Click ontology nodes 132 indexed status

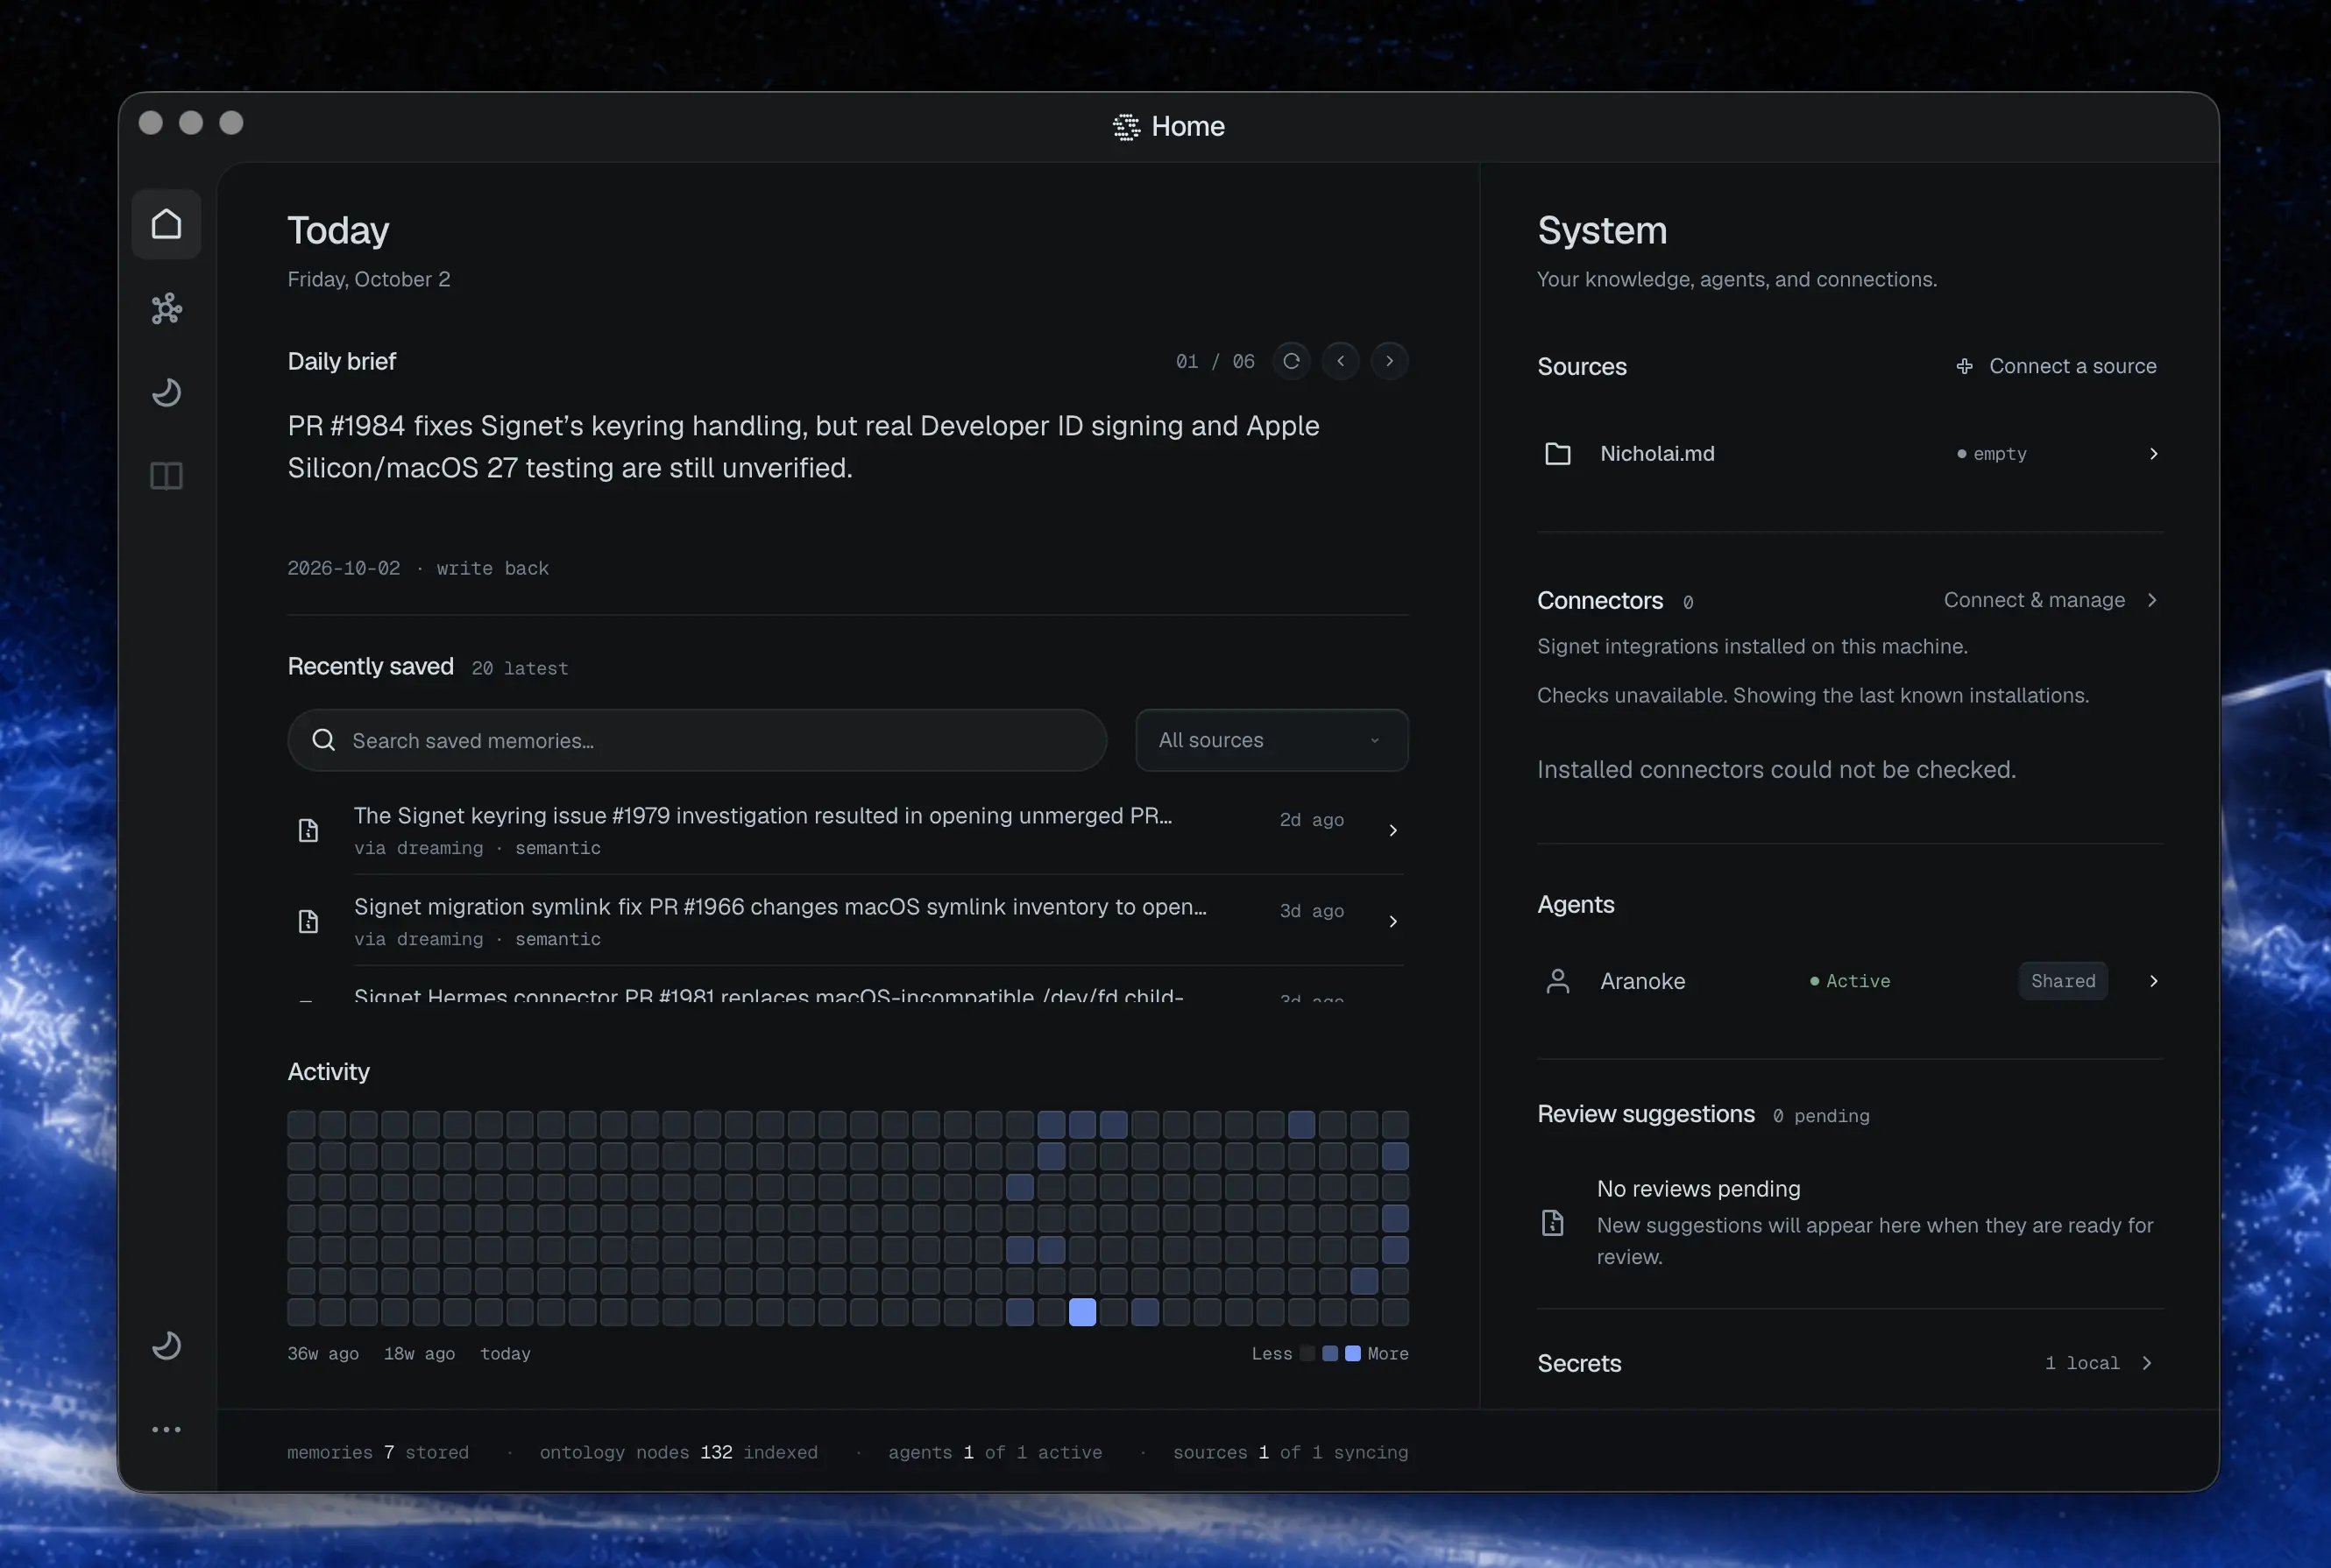(x=678, y=1452)
